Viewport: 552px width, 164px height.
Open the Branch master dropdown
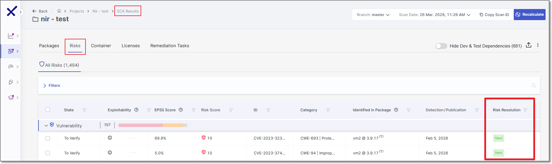tap(373, 15)
